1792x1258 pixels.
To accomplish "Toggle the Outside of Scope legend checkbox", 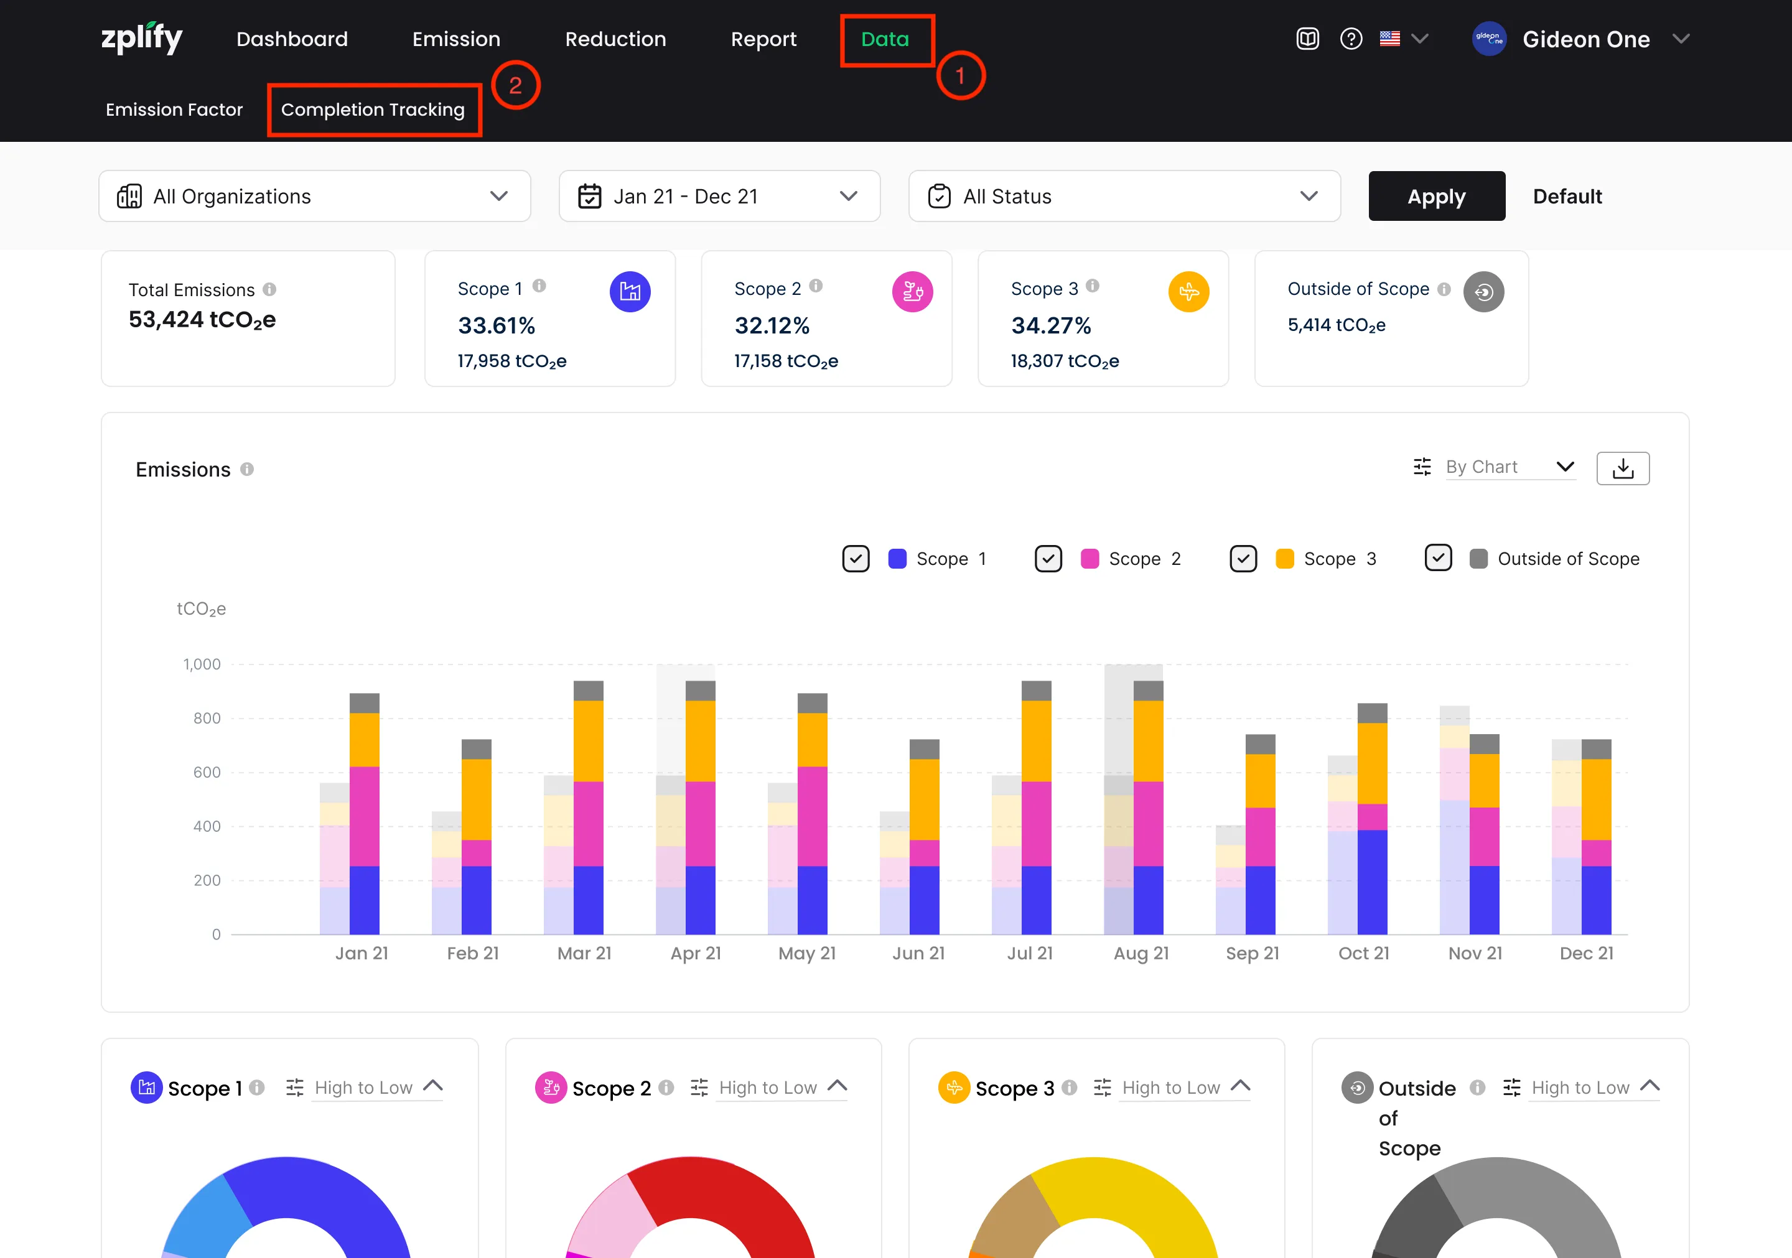I will coord(1438,558).
